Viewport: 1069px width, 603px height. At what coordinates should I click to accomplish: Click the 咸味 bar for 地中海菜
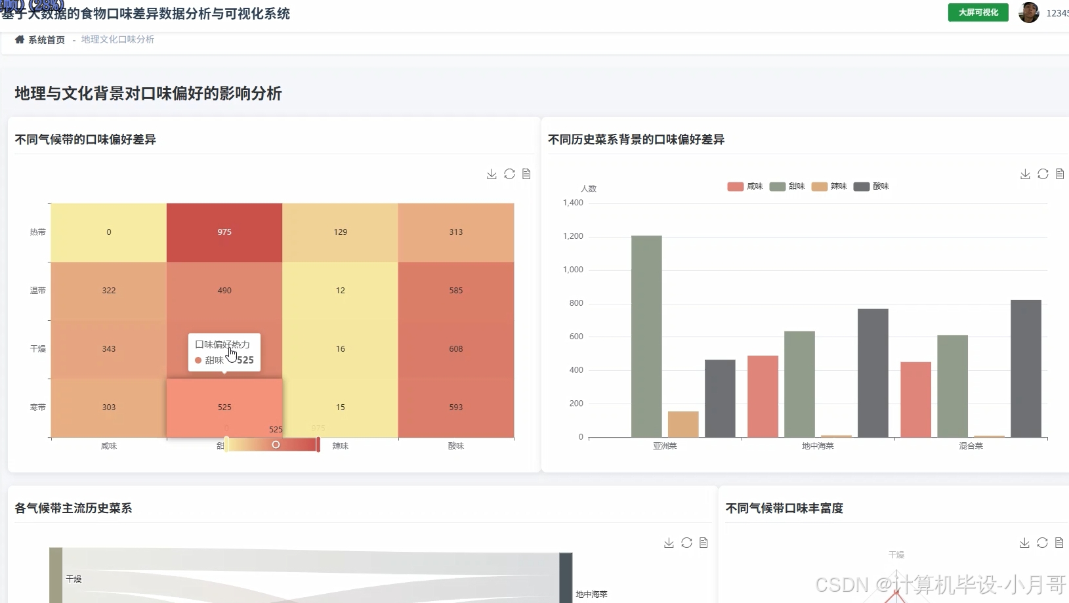click(763, 396)
